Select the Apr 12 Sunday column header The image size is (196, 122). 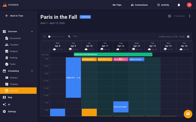click(x=121, y=46)
